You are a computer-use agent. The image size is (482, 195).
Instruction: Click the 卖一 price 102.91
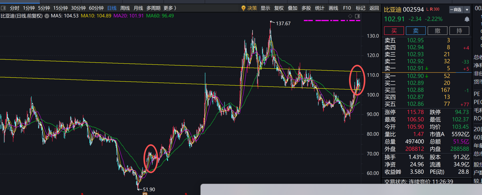pos(415,68)
